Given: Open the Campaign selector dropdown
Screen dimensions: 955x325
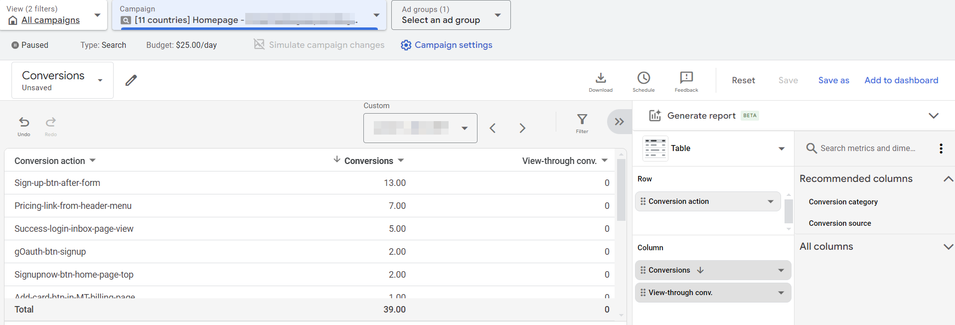Looking at the screenshot, I should tap(377, 15).
